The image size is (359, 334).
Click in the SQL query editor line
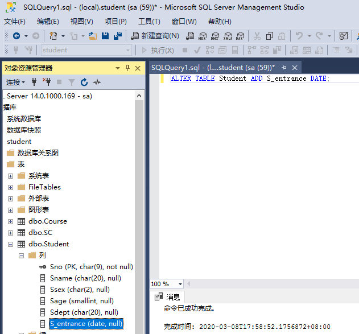[250, 79]
